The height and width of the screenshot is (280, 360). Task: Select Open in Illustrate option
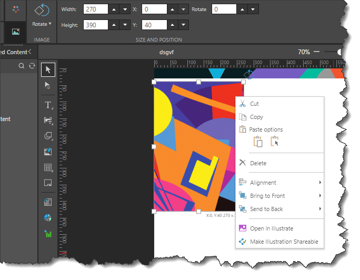(271, 228)
